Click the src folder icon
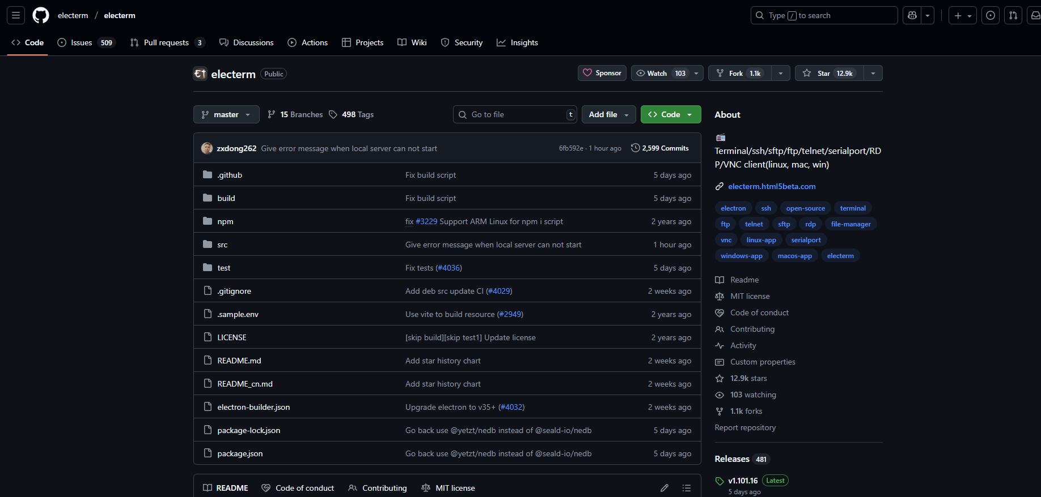 (208, 245)
